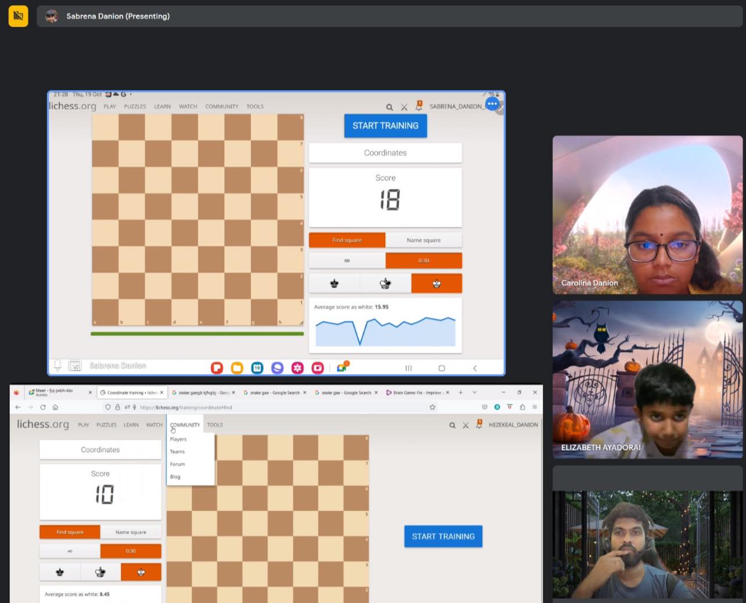
Task: Click the Meet presentation icon at top left
Action: 18,16
